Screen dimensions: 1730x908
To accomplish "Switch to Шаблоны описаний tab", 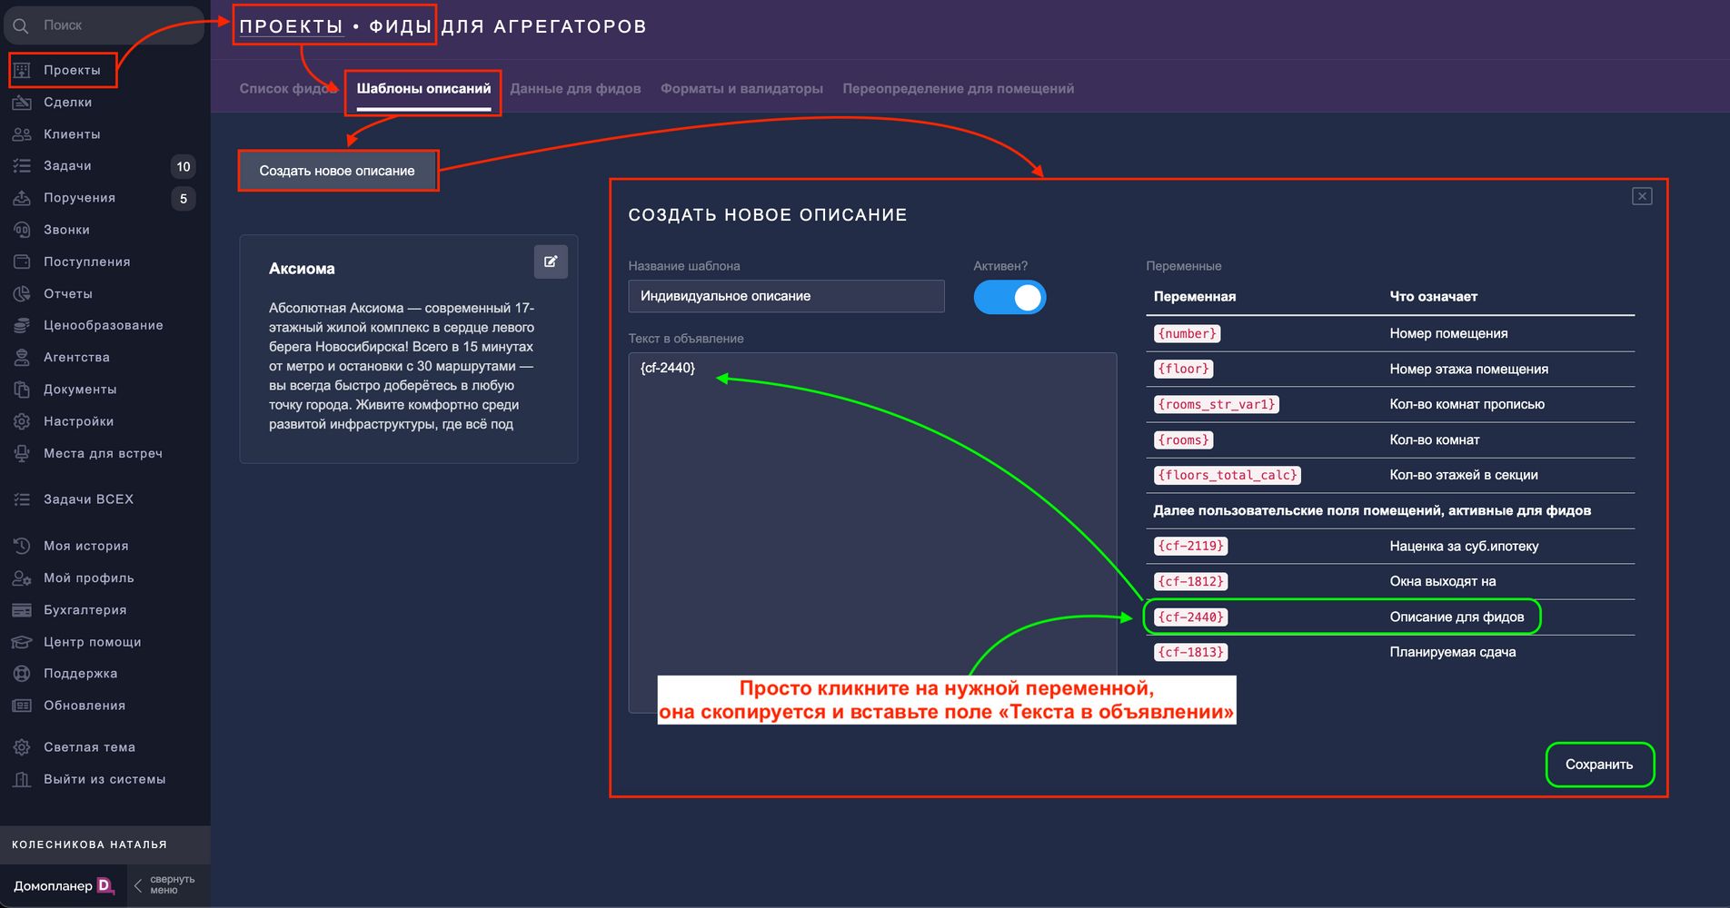I will click(423, 88).
